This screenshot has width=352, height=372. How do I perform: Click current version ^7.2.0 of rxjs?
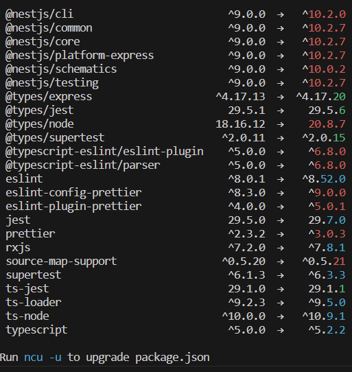pyautogui.click(x=247, y=248)
